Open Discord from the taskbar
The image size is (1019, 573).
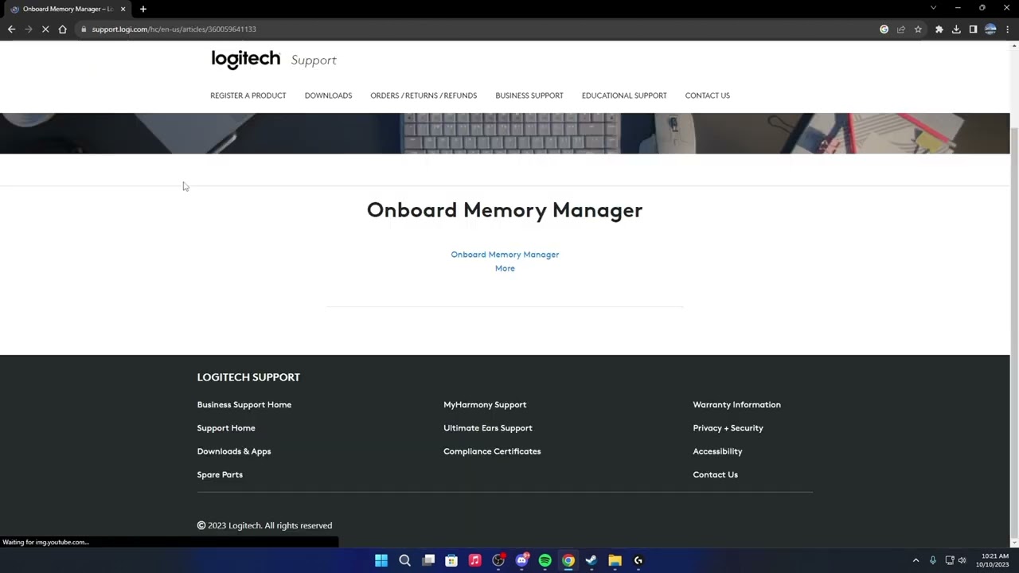tap(521, 560)
